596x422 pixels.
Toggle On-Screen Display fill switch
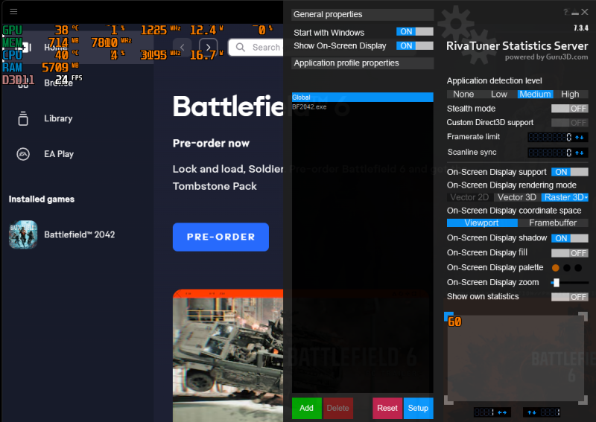[x=570, y=253]
